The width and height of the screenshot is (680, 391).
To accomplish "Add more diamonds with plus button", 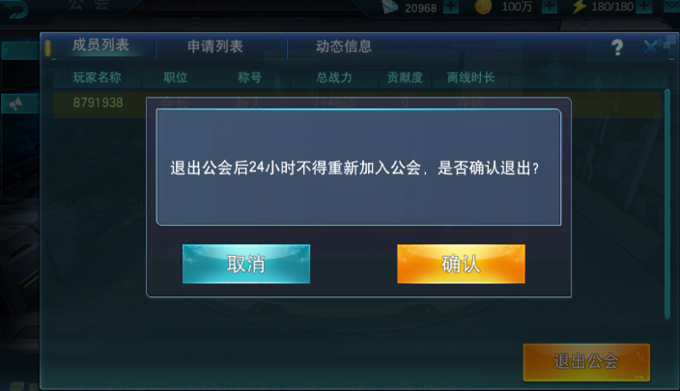I will [x=451, y=6].
